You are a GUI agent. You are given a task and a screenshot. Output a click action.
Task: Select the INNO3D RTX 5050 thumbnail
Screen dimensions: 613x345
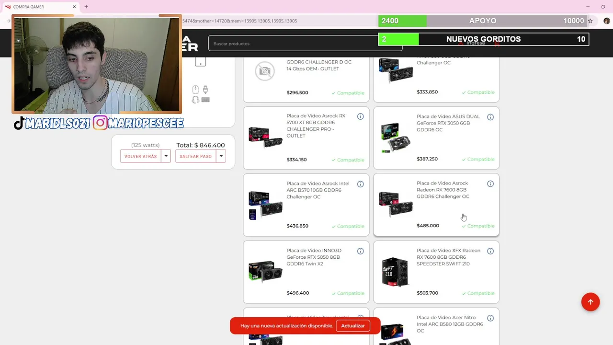(265, 272)
